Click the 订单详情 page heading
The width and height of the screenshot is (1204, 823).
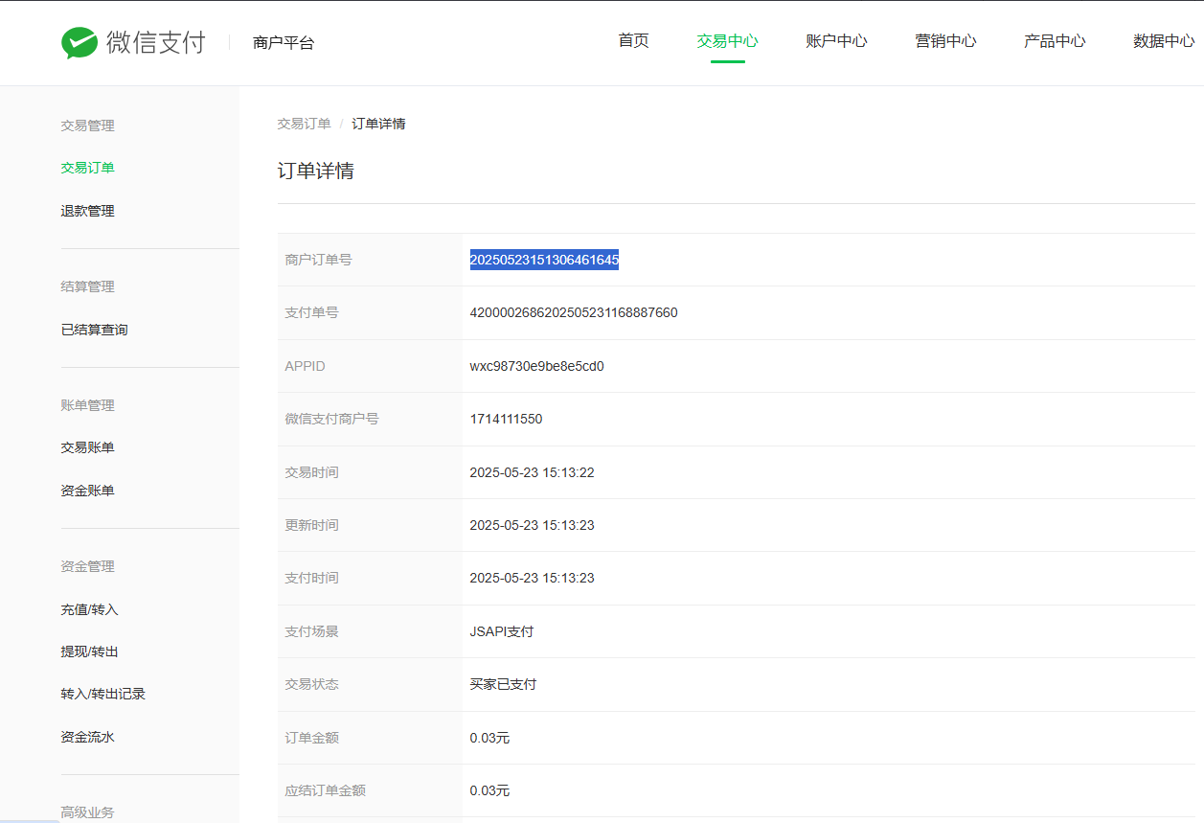[x=316, y=171]
